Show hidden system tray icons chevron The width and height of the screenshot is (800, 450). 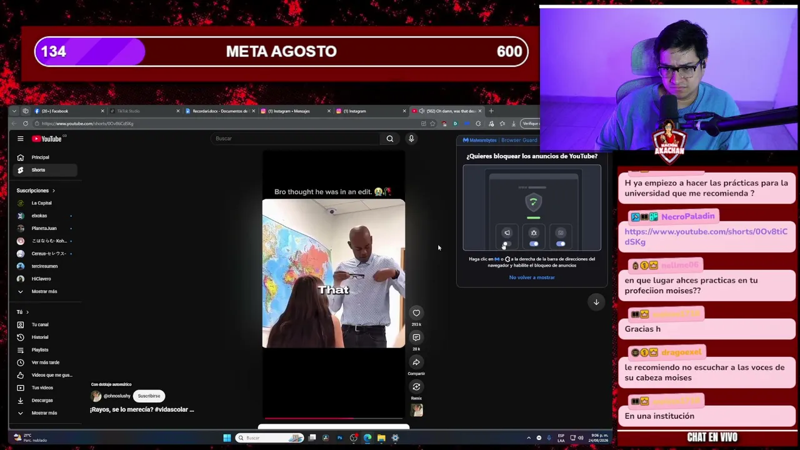pyautogui.click(x=529, y=438)
